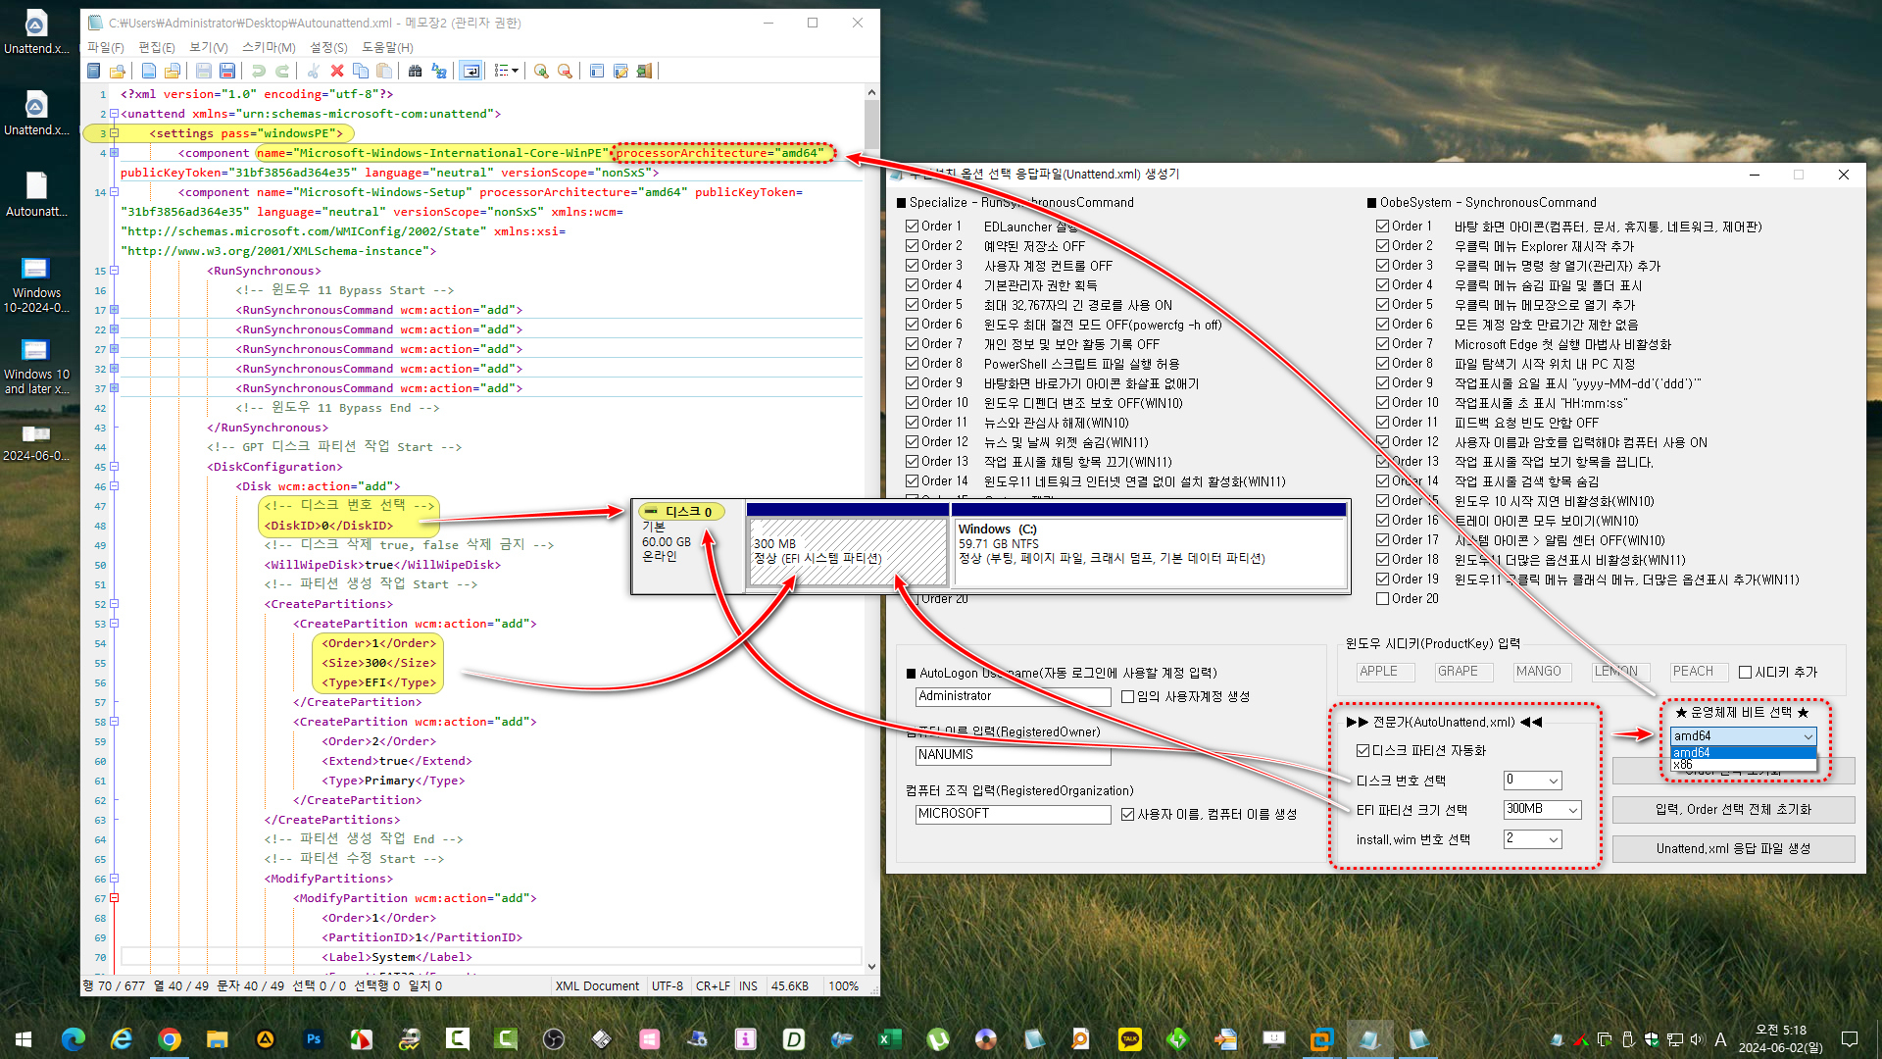Click the blue book icon at toolbar start
Viewport: 1882px width, 1059px height.
(94, 71)
